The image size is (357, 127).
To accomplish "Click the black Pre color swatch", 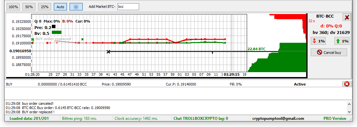I will coord(53,27).
